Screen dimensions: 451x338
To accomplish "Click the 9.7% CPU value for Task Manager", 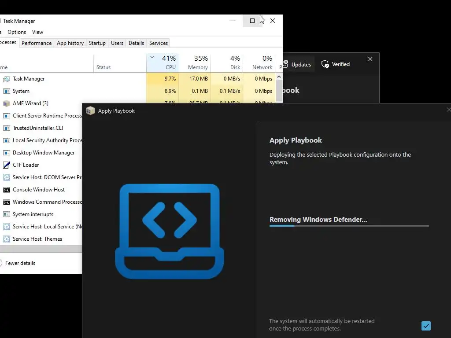I will pyautogui.click(x=170, y=79).
